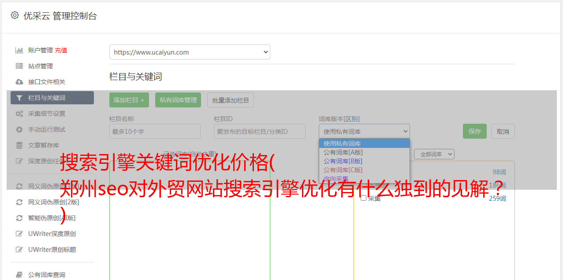
Task: Click the 186词 count
Action: (498, 185)
